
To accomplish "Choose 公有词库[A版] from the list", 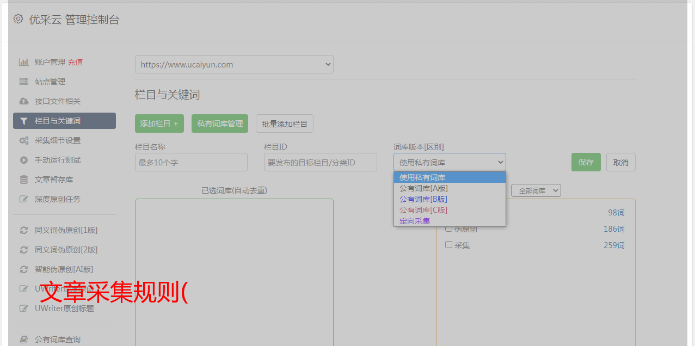I will (x=450, y=188).
